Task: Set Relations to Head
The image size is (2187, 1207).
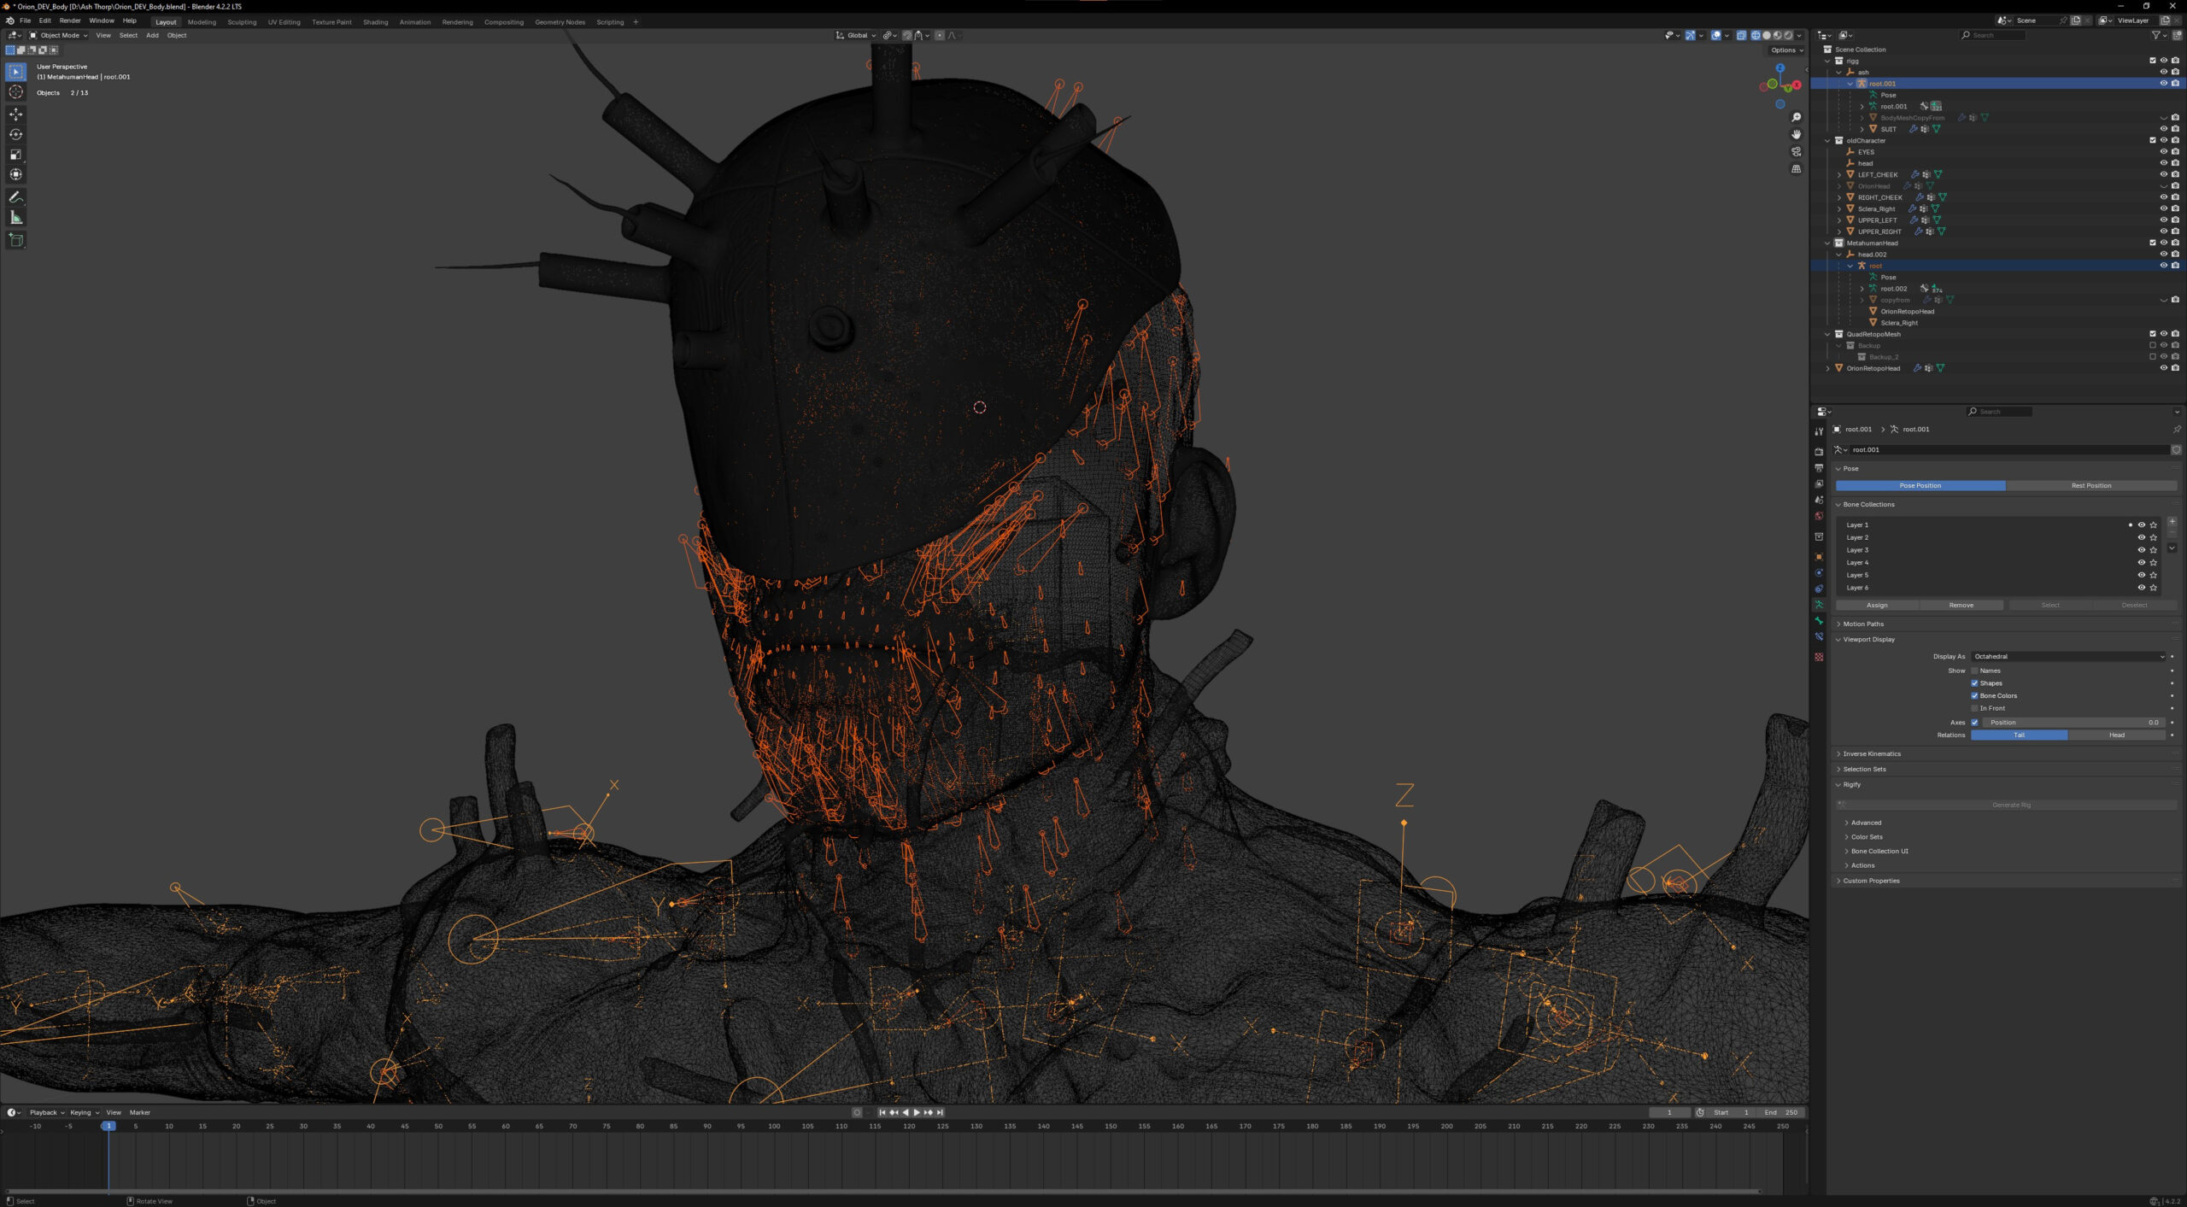Action: 2116,735
